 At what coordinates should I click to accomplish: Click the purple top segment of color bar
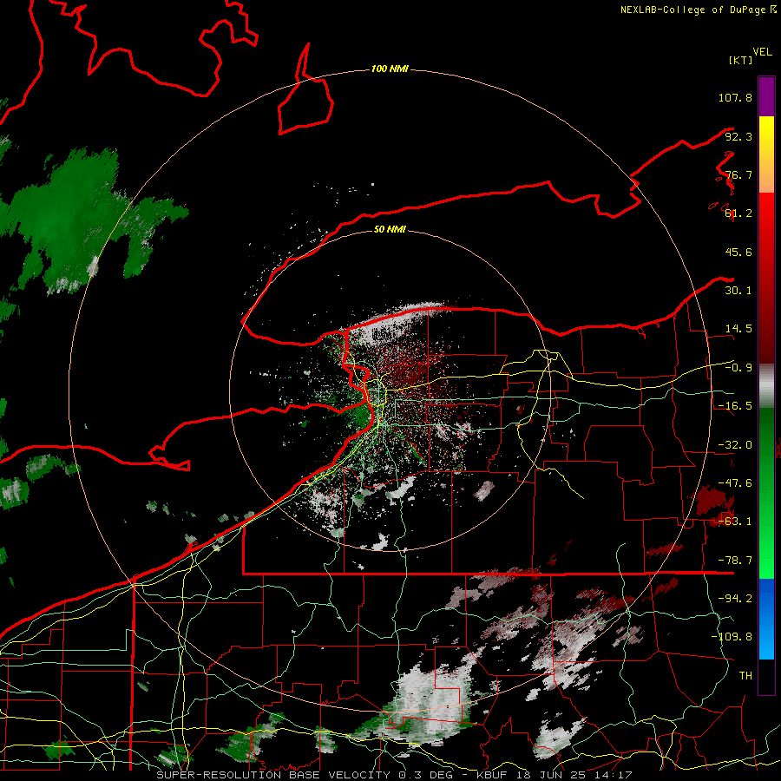(x=766, y=96)
